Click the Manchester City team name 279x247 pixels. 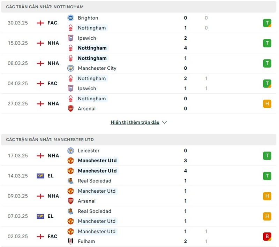tap(97, 68)
